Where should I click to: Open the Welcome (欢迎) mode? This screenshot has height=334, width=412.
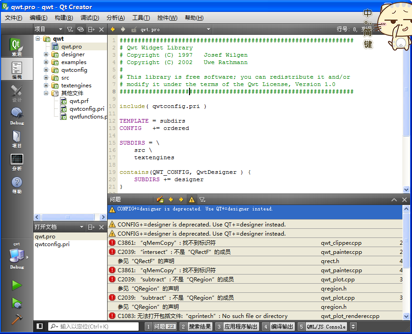(x=16, y=47)
